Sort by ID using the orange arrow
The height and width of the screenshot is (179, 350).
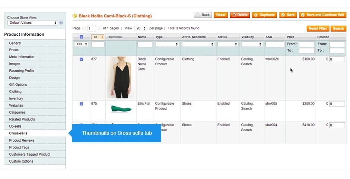coord(102,37)
